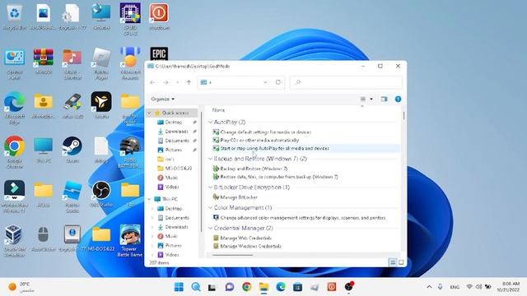Select pinned Pictures under Quick access
527x296 pixels.
174,150
